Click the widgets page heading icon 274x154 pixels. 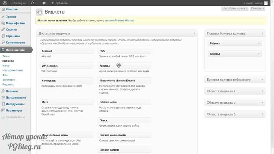click(x=39, y=12)
